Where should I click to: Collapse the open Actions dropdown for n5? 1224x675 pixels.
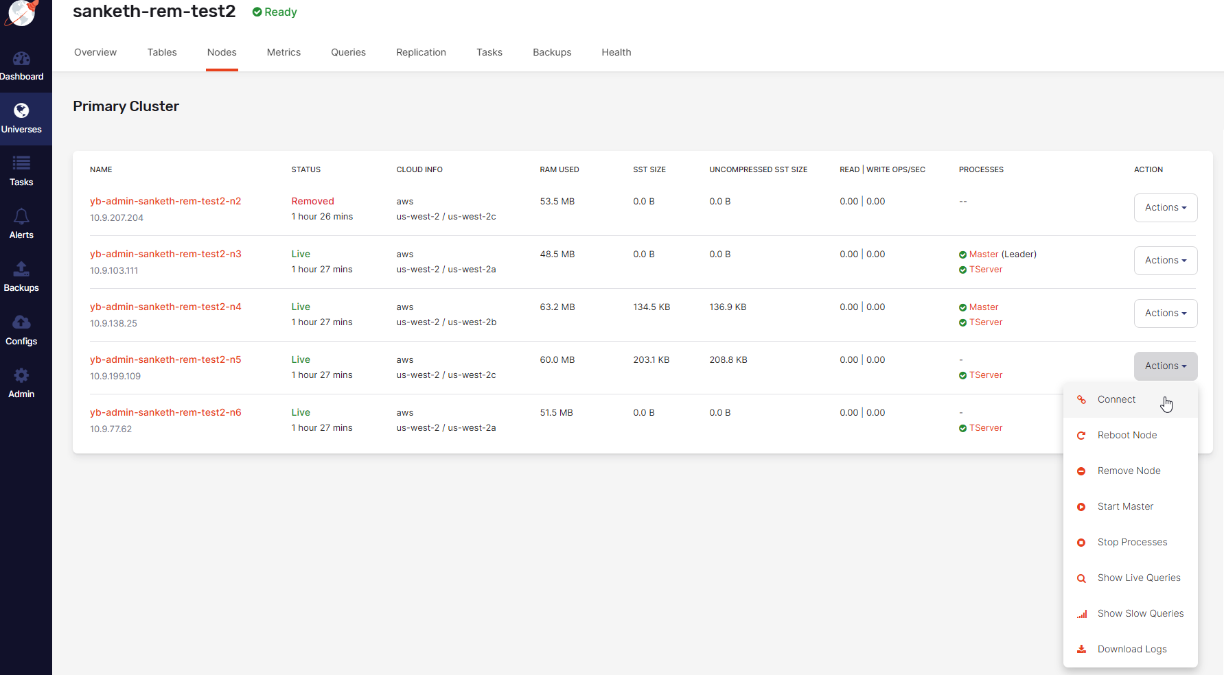point(1165,366)
